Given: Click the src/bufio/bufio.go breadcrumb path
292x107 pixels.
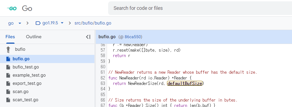Looking at the screenshot, I should point(93,23).
